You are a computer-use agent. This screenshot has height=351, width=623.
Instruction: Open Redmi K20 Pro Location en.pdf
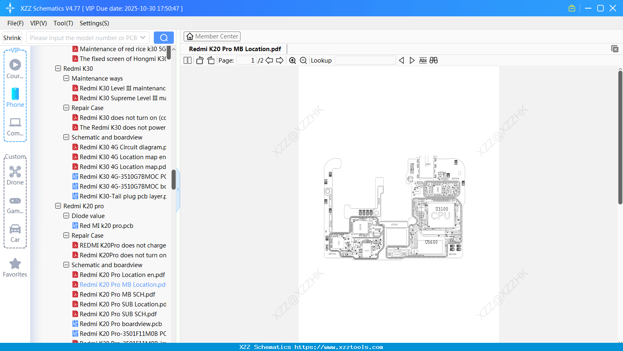(x=122, y=275)
